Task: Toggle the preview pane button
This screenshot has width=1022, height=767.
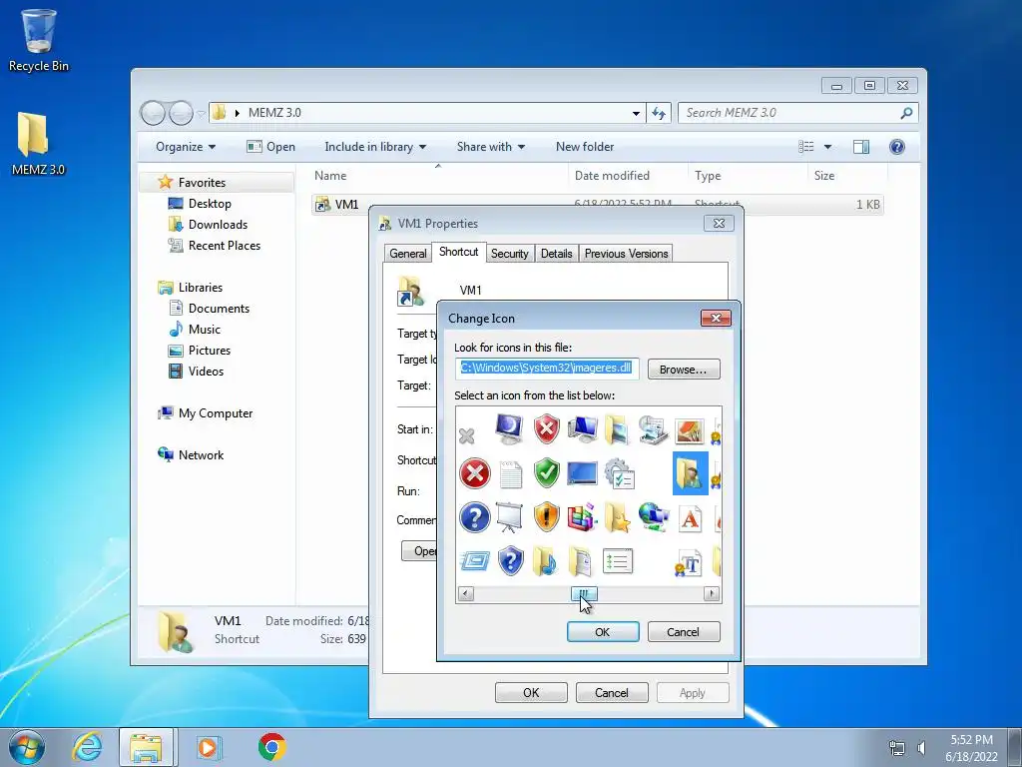Action: point(861,147)
